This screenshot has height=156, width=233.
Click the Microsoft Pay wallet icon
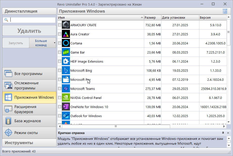tap(66, 79)
